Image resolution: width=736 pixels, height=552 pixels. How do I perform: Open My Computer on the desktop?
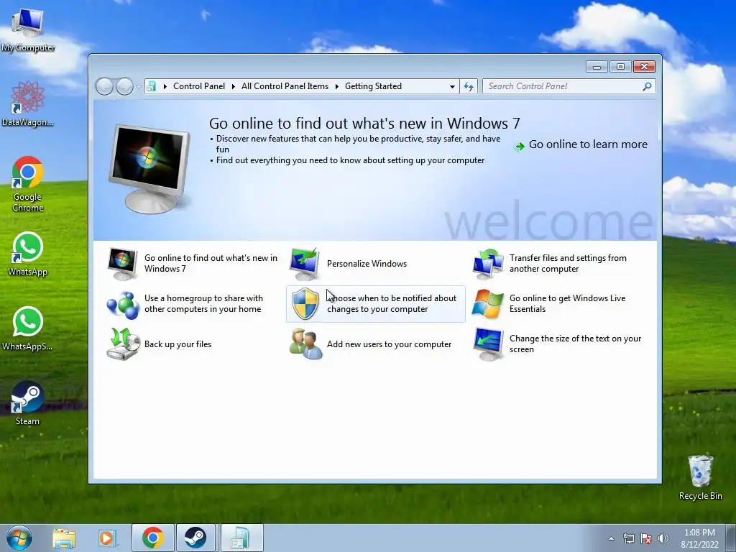[28, 30]
